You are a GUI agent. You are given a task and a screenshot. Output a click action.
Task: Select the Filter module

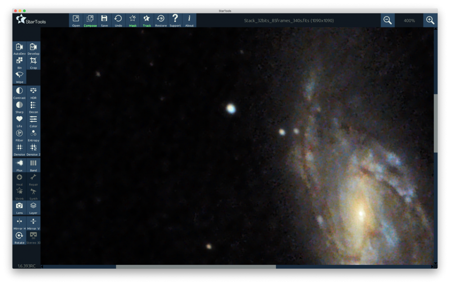pyautogui.click(x=19, y=135)
